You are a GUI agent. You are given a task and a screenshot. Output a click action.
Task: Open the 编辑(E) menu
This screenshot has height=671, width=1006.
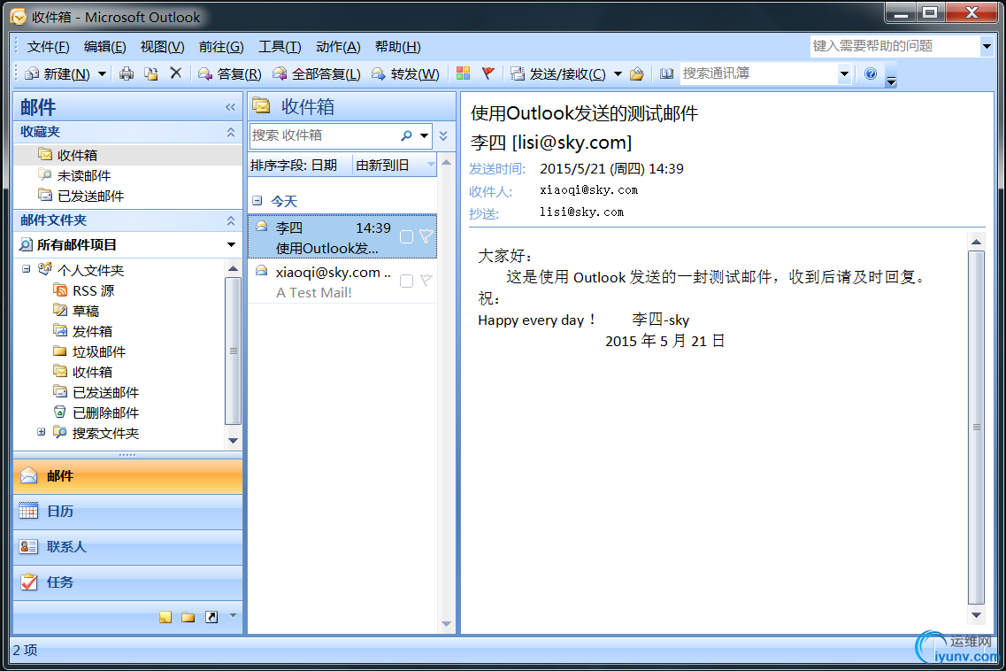tap(105, 47)
